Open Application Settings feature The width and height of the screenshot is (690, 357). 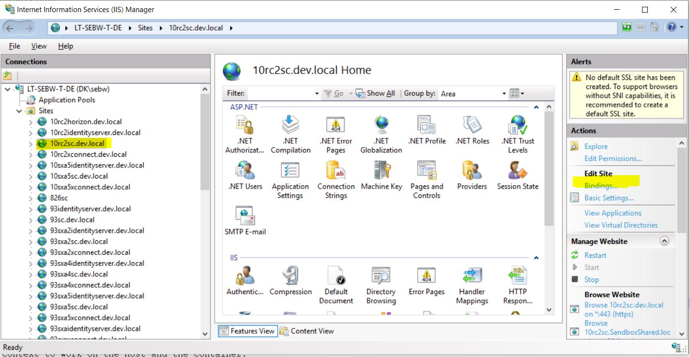pos(290,170)
